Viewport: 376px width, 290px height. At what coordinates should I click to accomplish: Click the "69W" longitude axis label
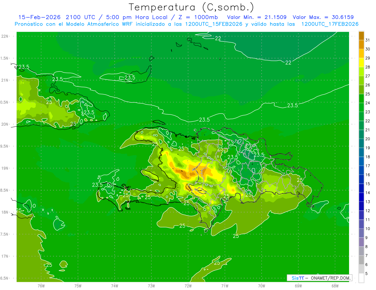pyautogui.click(x=298, y=286)
